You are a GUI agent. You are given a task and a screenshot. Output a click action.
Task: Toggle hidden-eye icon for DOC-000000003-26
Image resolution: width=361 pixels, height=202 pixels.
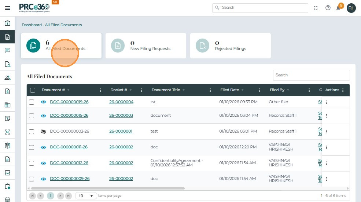[43, 131]
